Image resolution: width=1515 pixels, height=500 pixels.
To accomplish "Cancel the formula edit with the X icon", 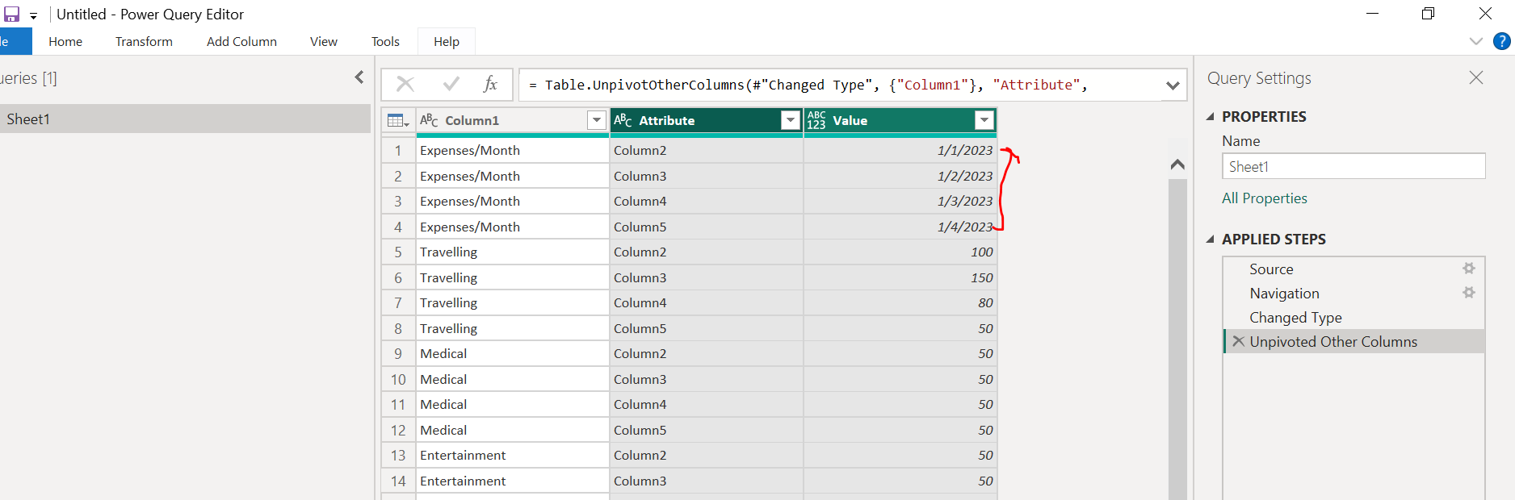I will click(405, 85).
